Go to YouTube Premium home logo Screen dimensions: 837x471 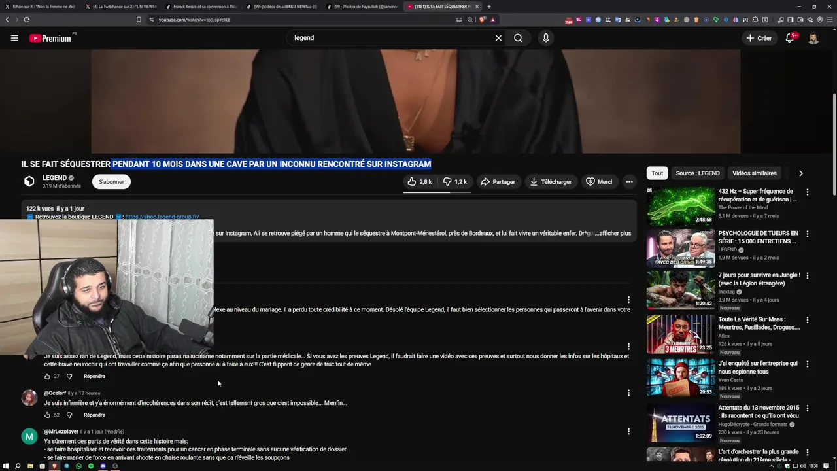pyautogui.click(x=50, y=38)
